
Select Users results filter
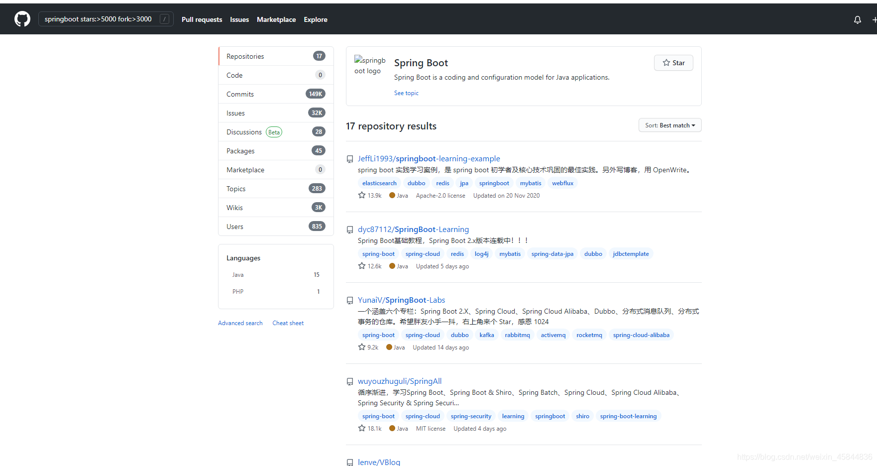point(276,227)
